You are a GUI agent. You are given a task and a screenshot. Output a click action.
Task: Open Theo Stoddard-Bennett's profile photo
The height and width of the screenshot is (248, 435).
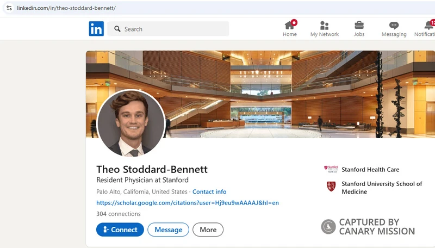(x=131, y=123)
